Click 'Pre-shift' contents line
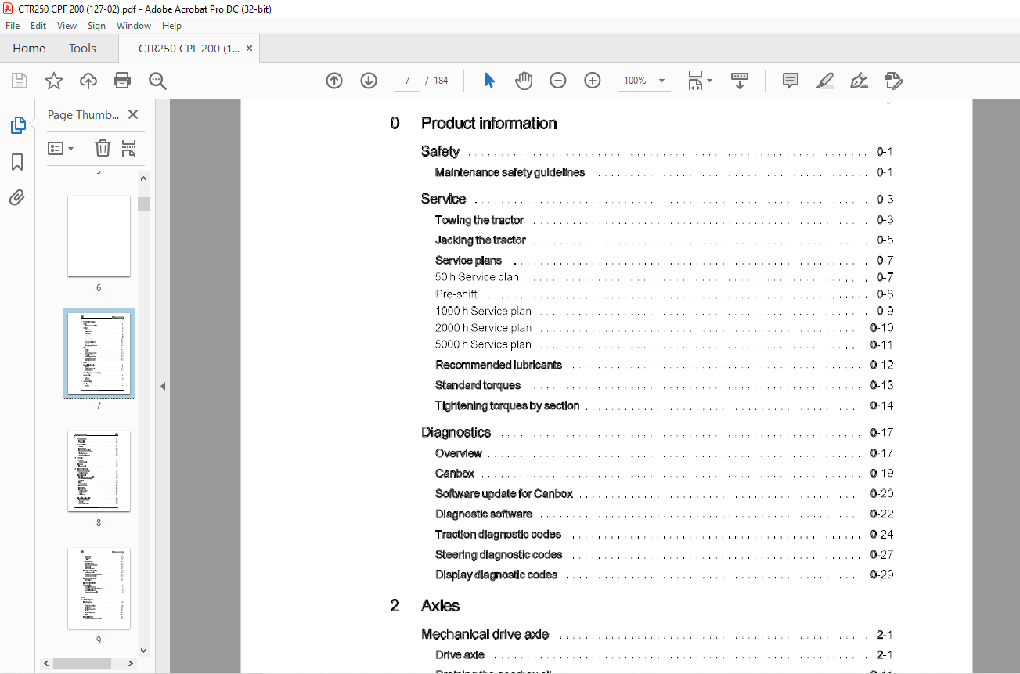The width and height of the screenshot is (1020, 674). (456, 294)
